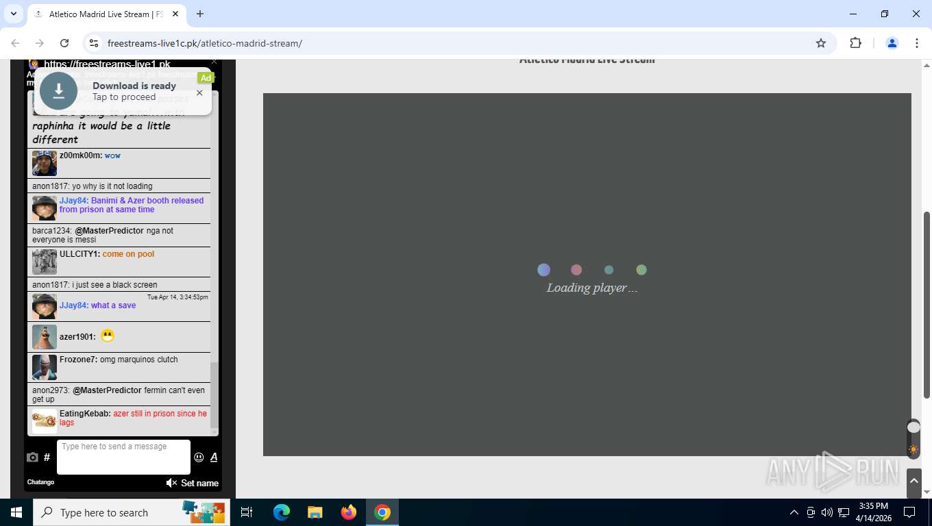The height and width of the screenshot is (526, 932).
Task: Click azer1901's grinning emoji
Action: 108,336
